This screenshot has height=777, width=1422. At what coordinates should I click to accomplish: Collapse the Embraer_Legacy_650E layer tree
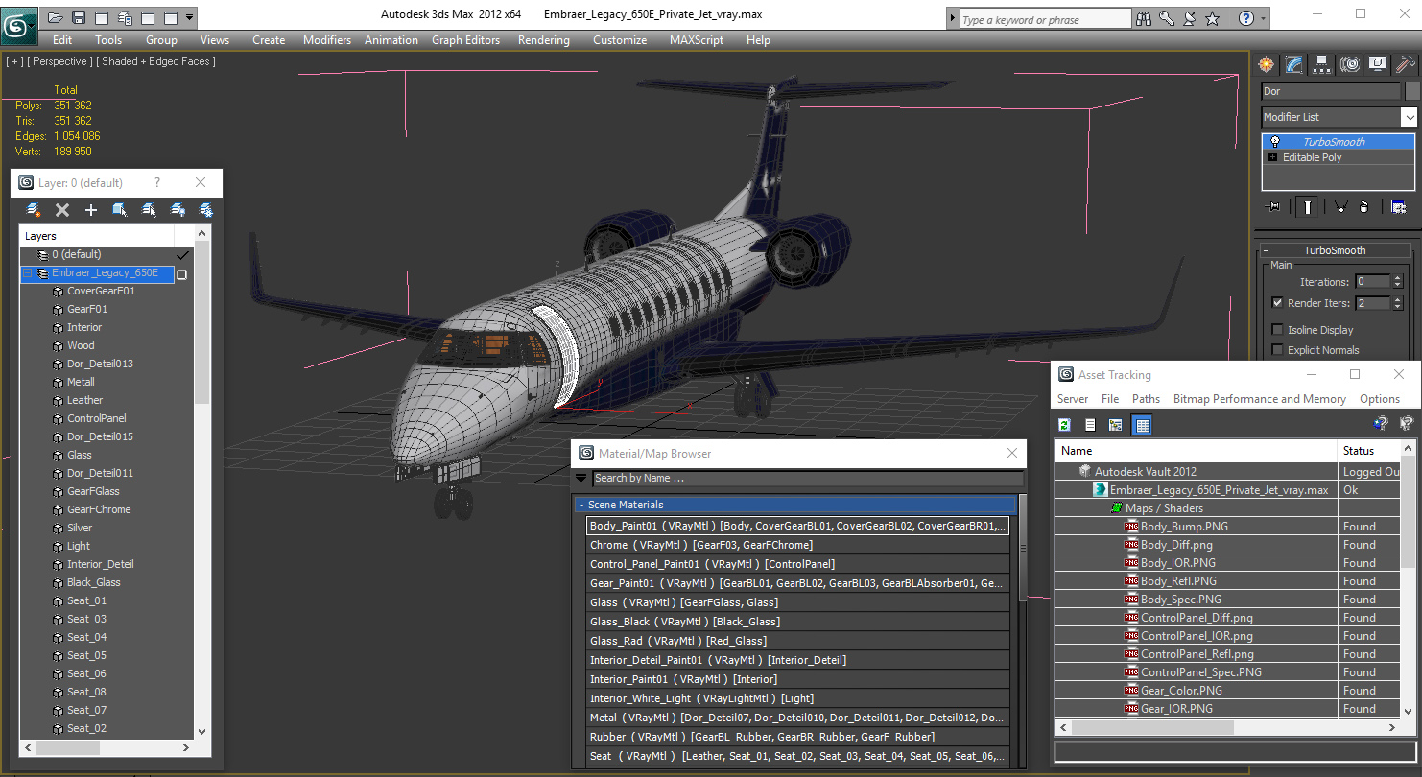[28, 273]
